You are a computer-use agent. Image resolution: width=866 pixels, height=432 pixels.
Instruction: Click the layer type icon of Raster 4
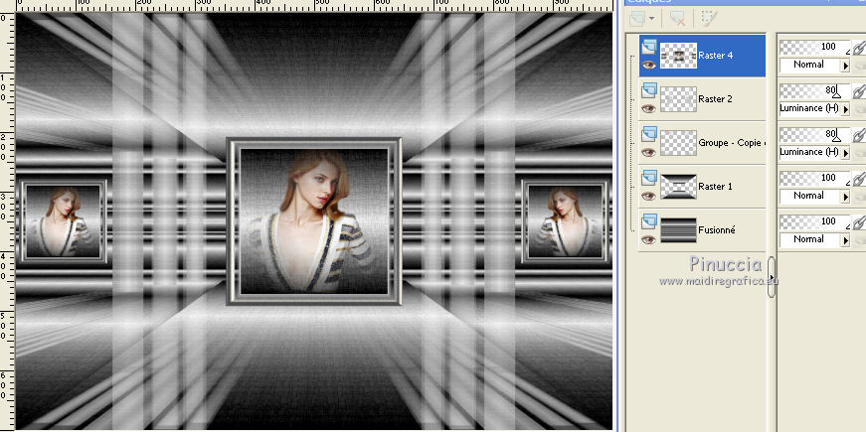(649, 47)
